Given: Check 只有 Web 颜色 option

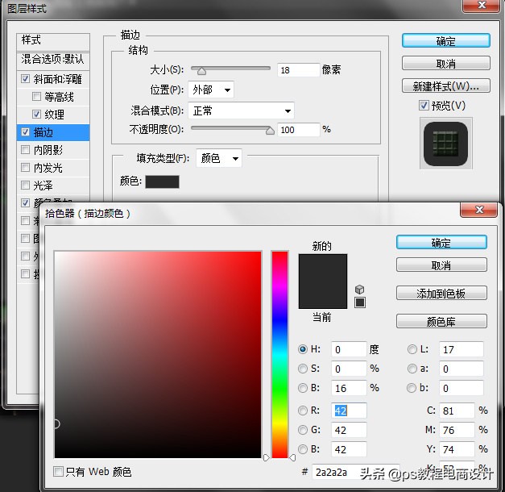Looking at the screenshot, I should [x=58, y=472].
